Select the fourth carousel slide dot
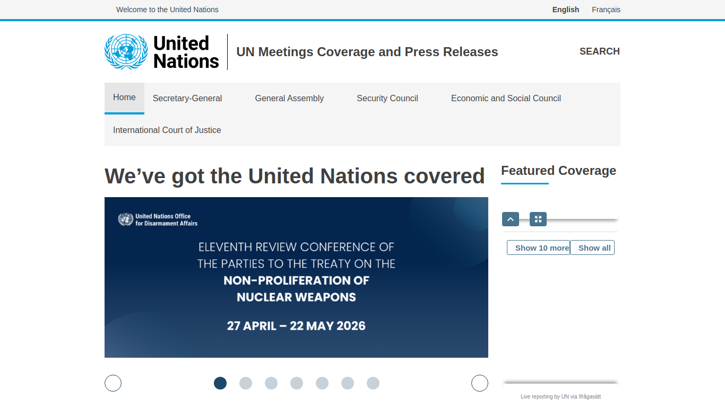Screen dimensions: 725x407 (297, 383)
